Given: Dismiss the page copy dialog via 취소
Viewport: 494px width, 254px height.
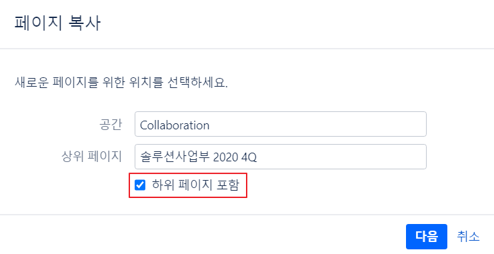Looking at the screenshot, I should [x=468, y=237].
